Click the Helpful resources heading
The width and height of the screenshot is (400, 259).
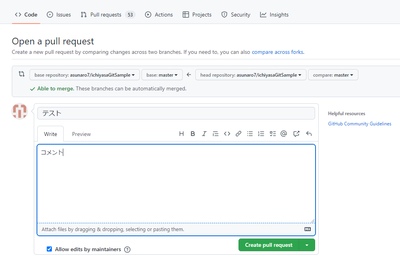(x=347, y=114)
